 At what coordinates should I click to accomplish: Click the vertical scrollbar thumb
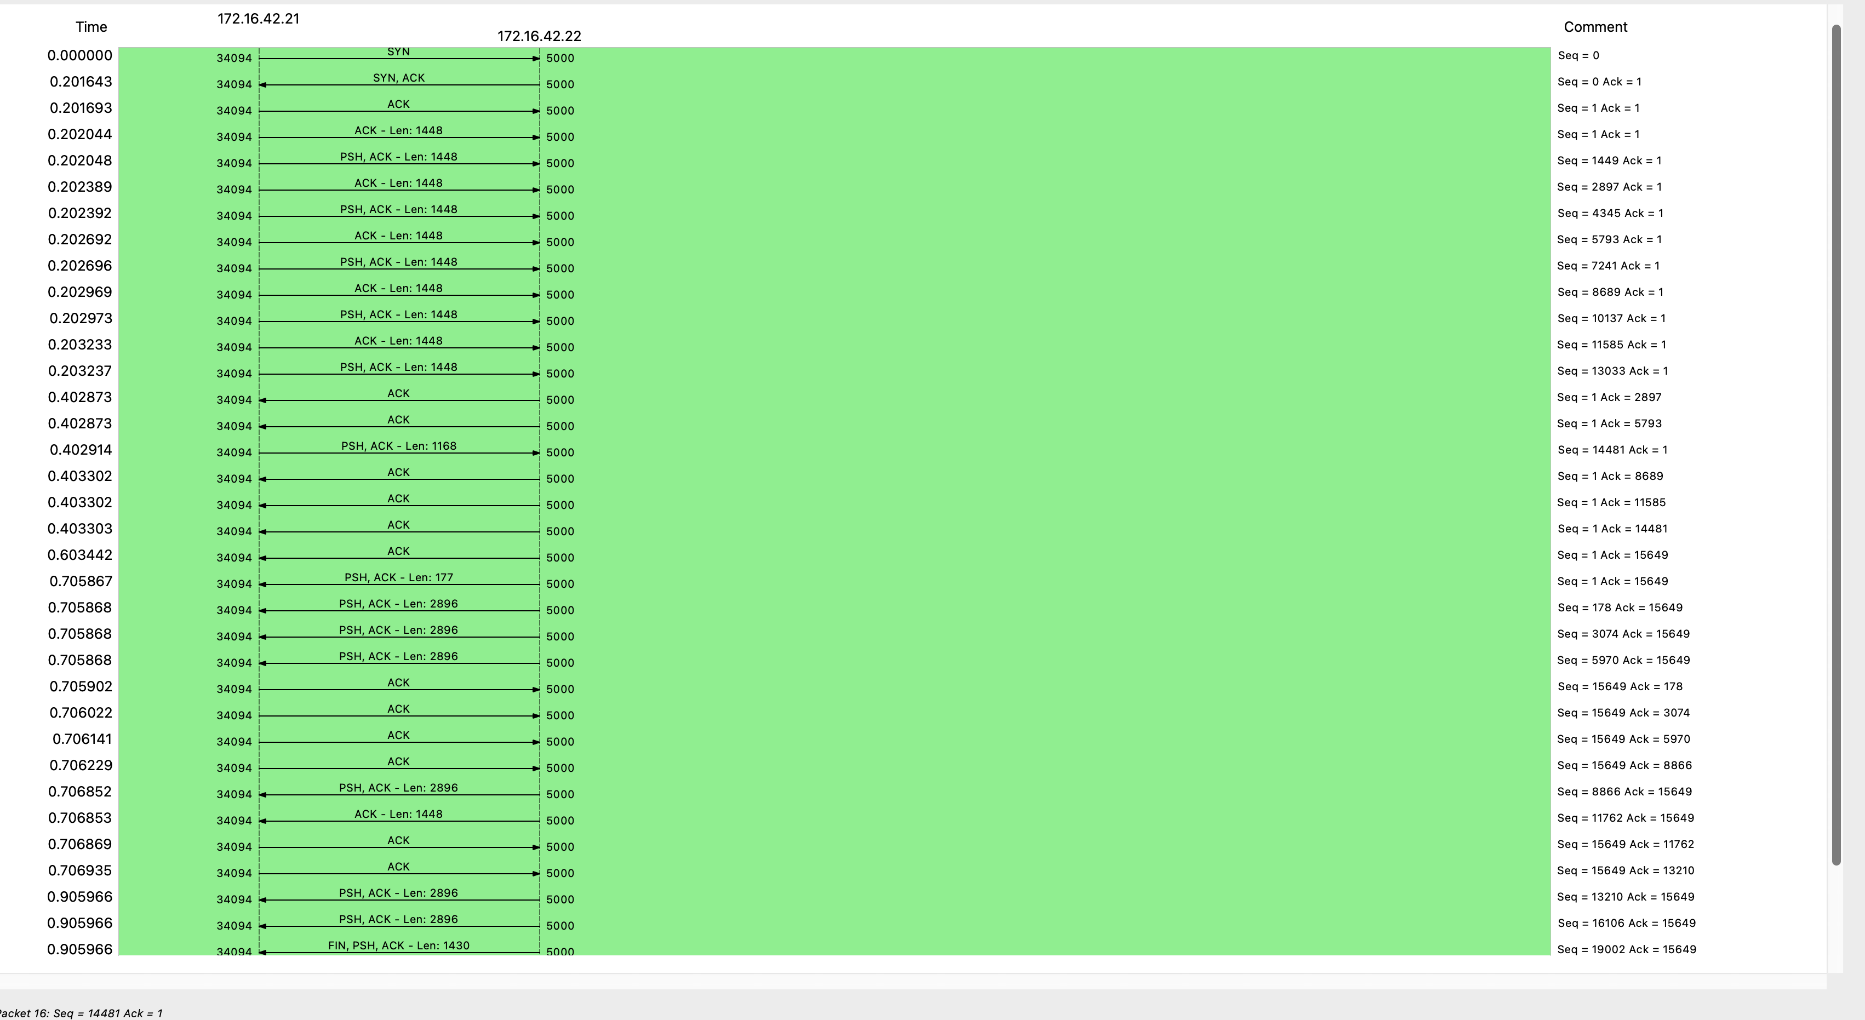(1835, 444)
